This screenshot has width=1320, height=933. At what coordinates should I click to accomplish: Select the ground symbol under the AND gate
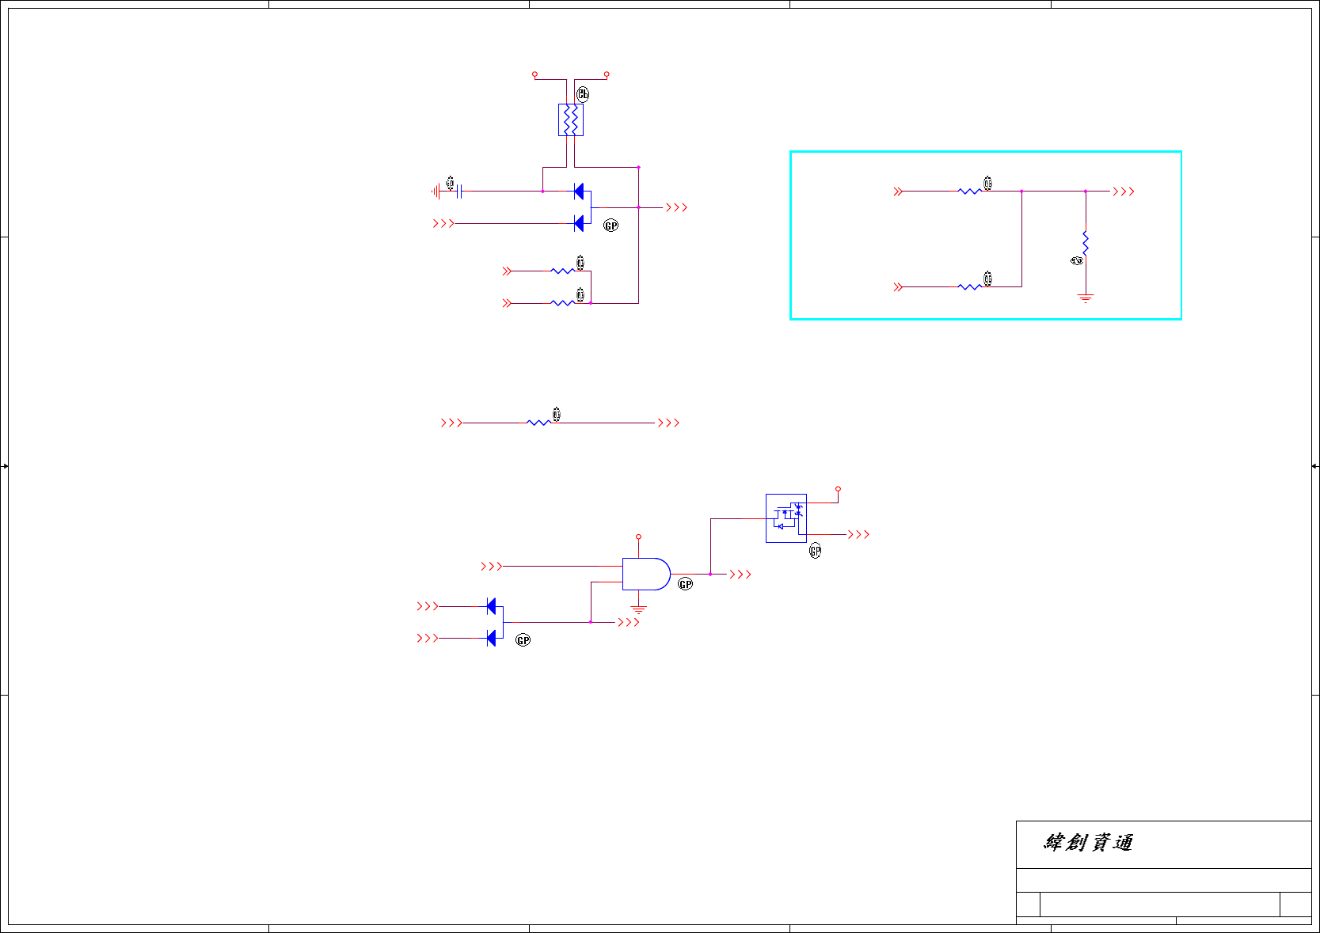click(638, 610)
